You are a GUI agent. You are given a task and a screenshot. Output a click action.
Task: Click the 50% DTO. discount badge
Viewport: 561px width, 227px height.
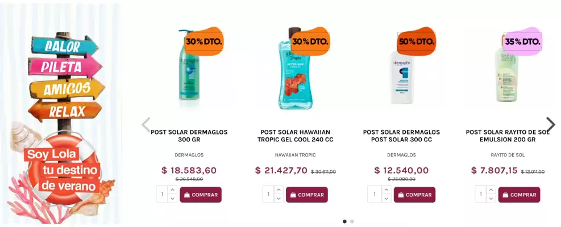(x=417, y=41)
